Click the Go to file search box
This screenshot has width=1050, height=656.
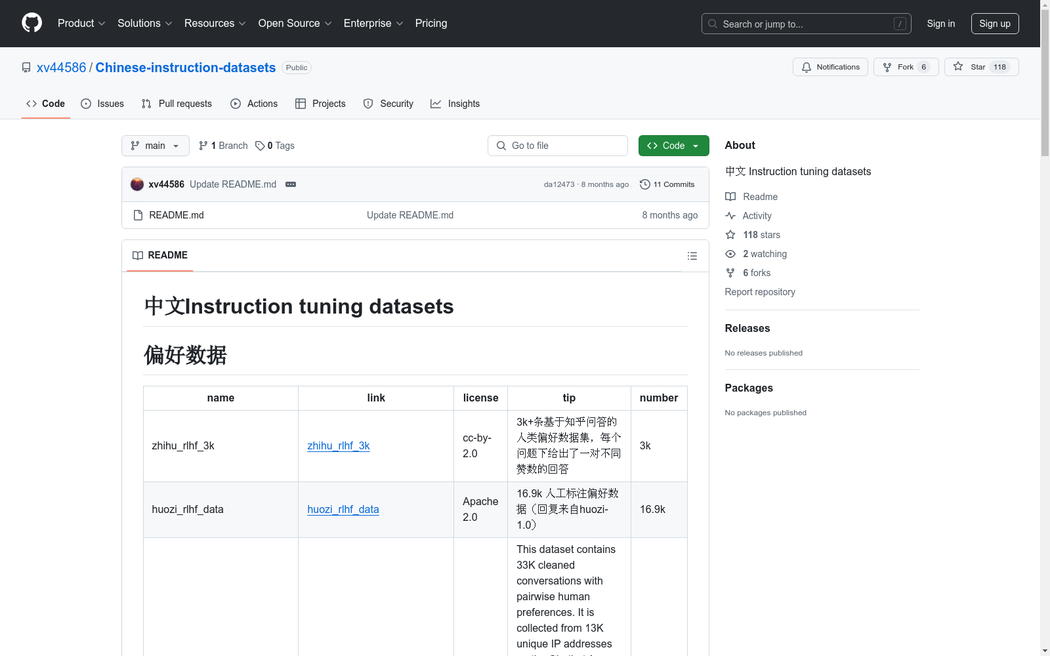[558, 146]
